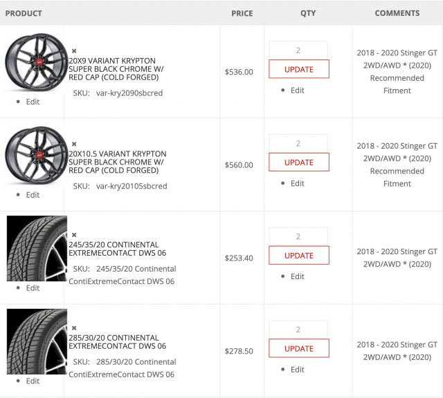The width and height of the screenshot is (443, 398).
Task: Select the quantity box for 20X10.5 wheel
Action: (298, 144)
